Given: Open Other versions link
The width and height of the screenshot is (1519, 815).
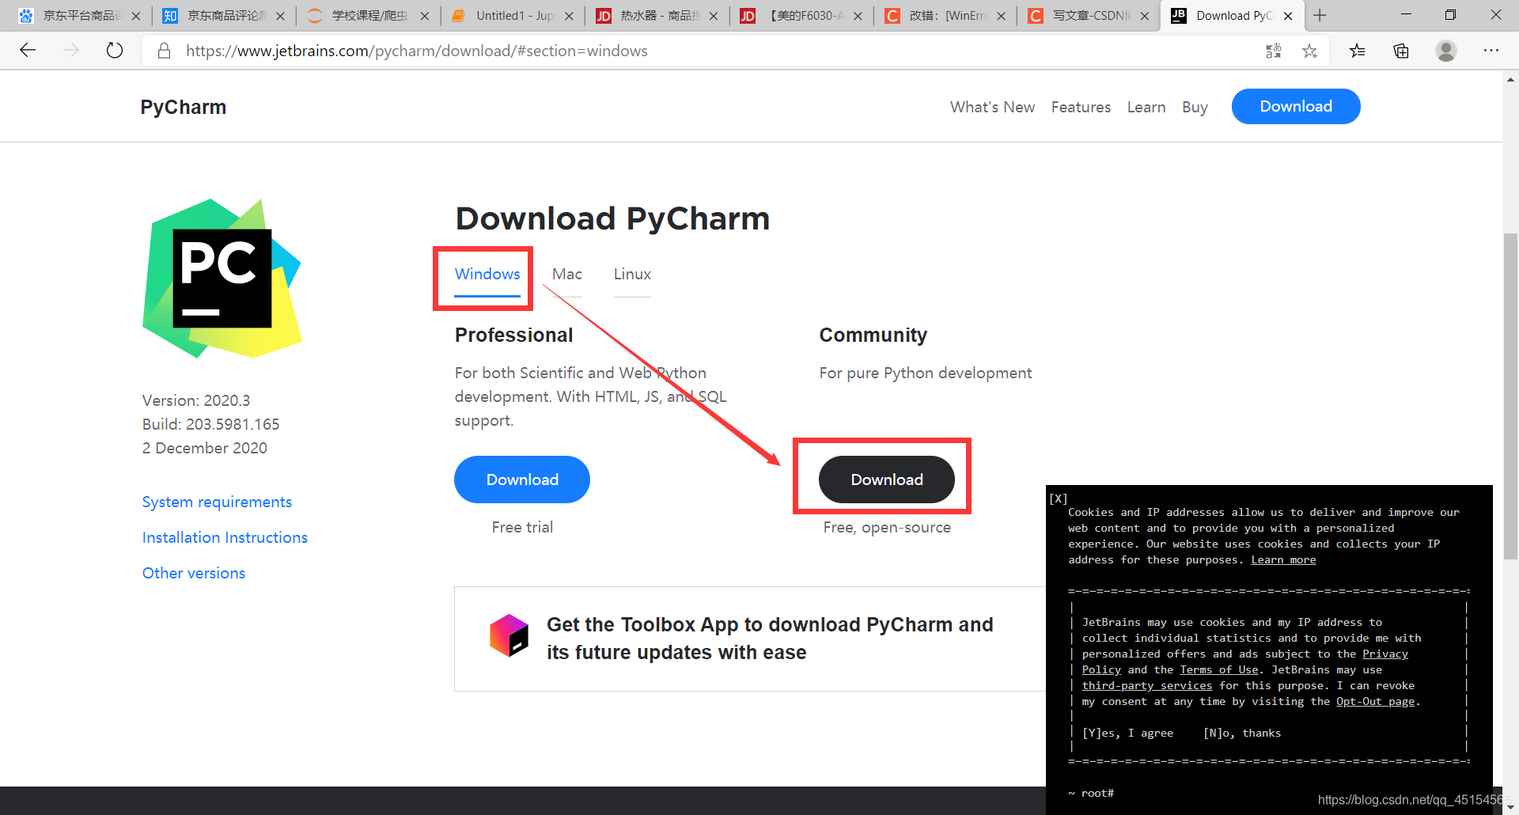Looking at the screenshot, I should tap(194, 573).
